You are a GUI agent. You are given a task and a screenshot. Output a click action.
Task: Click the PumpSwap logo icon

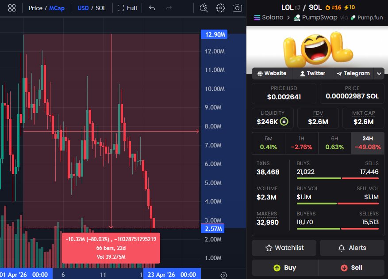coord(297,18)
